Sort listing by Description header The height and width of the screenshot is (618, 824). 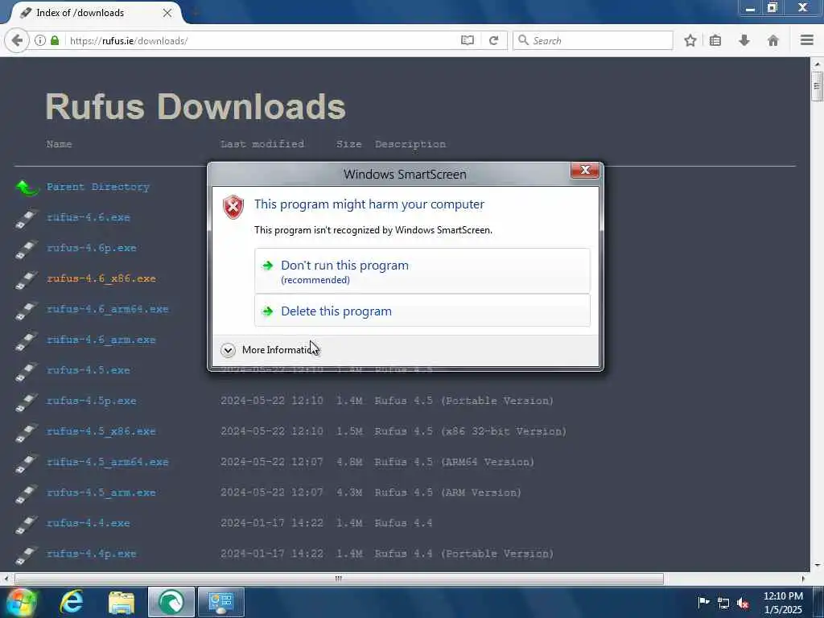click(x=410, y=144)
